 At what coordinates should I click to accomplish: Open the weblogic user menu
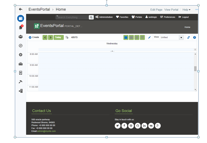pos(151,17)
